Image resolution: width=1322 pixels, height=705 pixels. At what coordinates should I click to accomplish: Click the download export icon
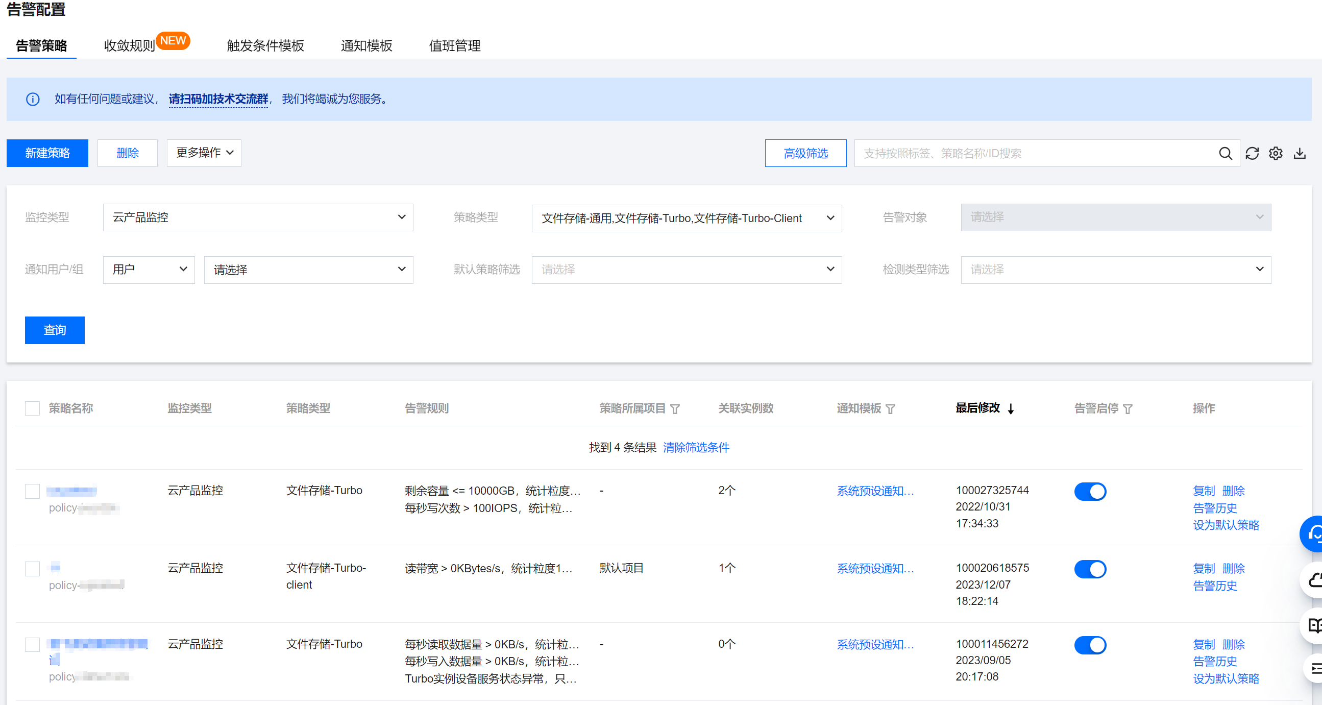pyautogui.click(x=1299, y=154)
